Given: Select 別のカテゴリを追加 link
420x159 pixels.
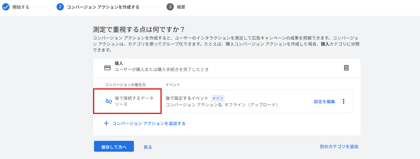Looking at the screenshot, I should (339, 146).
